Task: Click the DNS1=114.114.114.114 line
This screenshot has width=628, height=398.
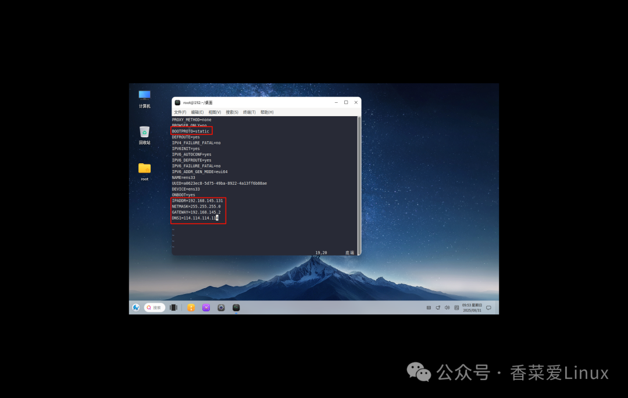Action: (x=195, y=218)
